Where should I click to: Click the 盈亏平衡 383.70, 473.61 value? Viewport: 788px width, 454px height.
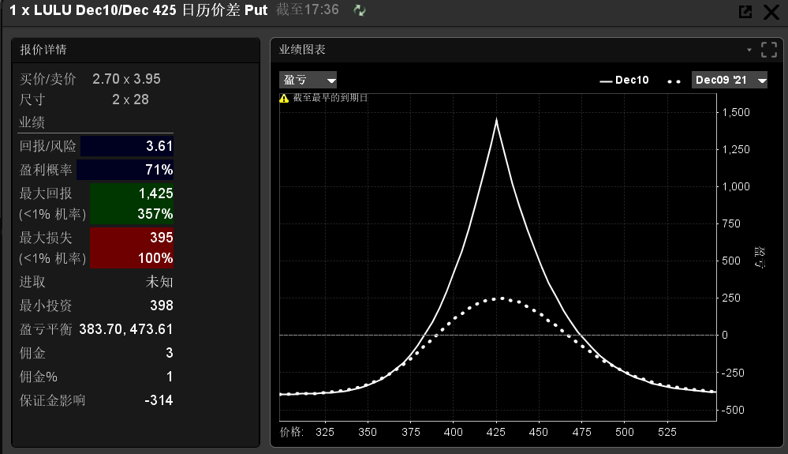click(x=125, y=329)
